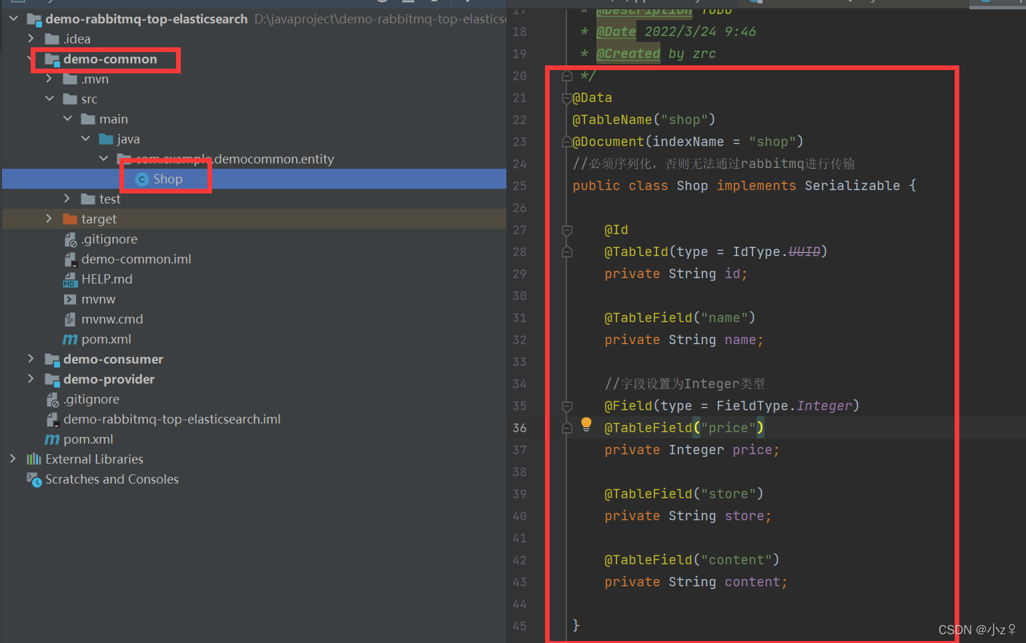
Task: Click the fold marker at @Data line 21
Action: click(x=567, y=98)
